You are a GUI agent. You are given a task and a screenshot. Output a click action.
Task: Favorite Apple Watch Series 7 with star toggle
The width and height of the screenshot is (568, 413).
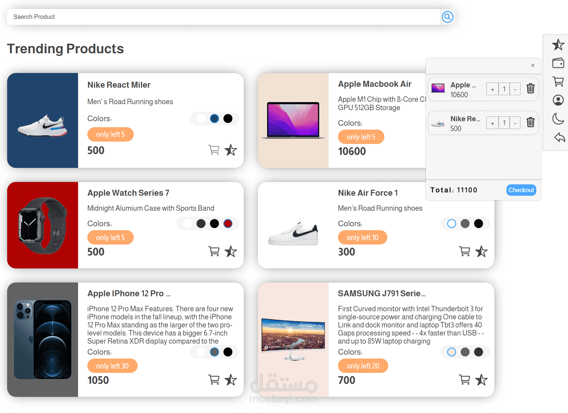[231, 251]
